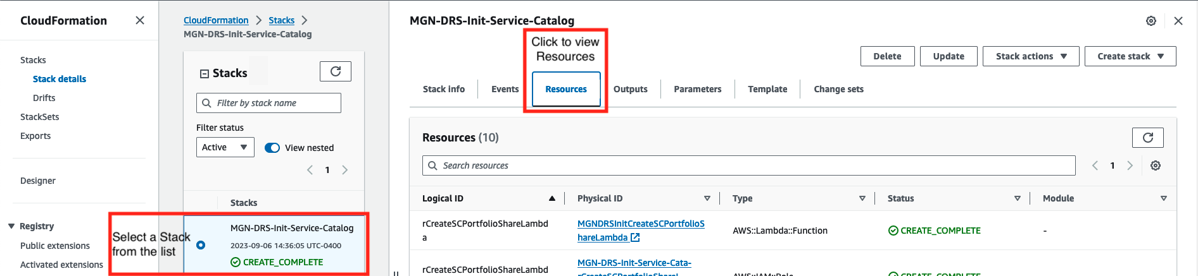
Task: Open MGNDRSInitCreateSCPortfolioShareLambda physical ID link
Action: click(x=641, y=231)
